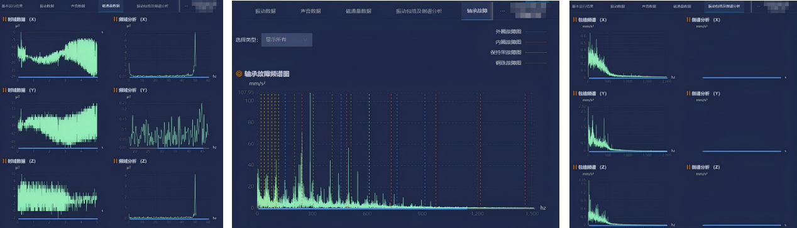Click the bars icon beside 包络频谱 (Y)

[x=575, y=93]
